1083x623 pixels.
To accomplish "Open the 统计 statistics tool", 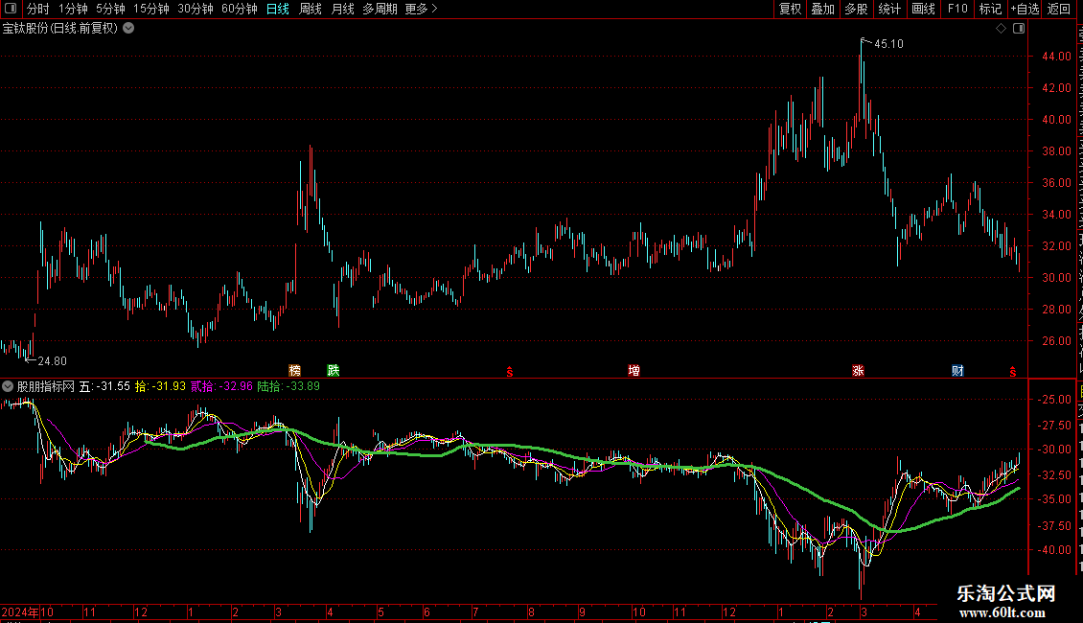I will click(888, 9).
